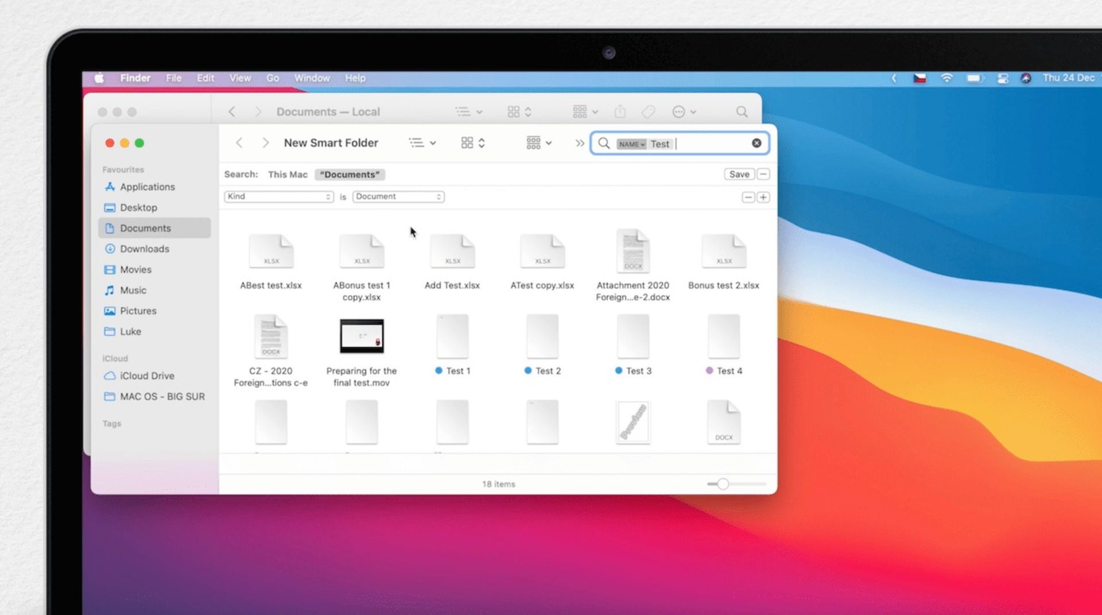Open the group-by view options dropdown

(x=538, y=143)
